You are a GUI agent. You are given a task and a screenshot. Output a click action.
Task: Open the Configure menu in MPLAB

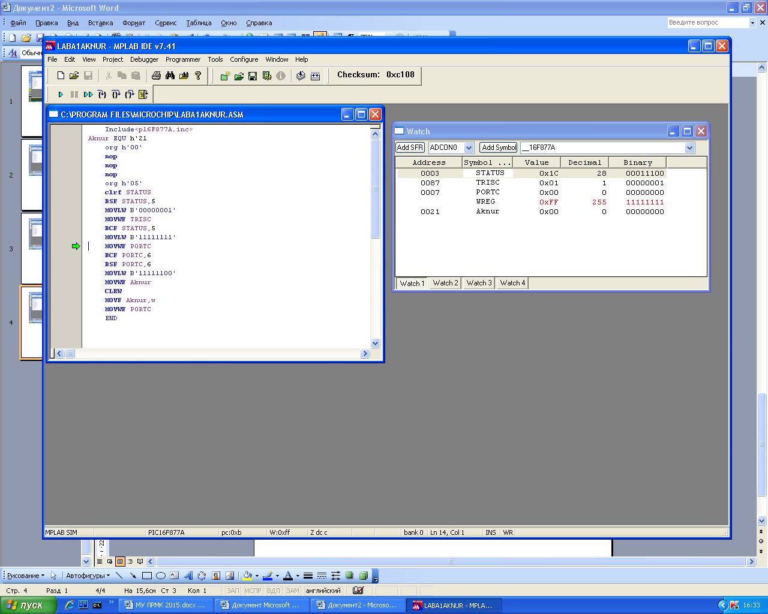pos(244,59)
